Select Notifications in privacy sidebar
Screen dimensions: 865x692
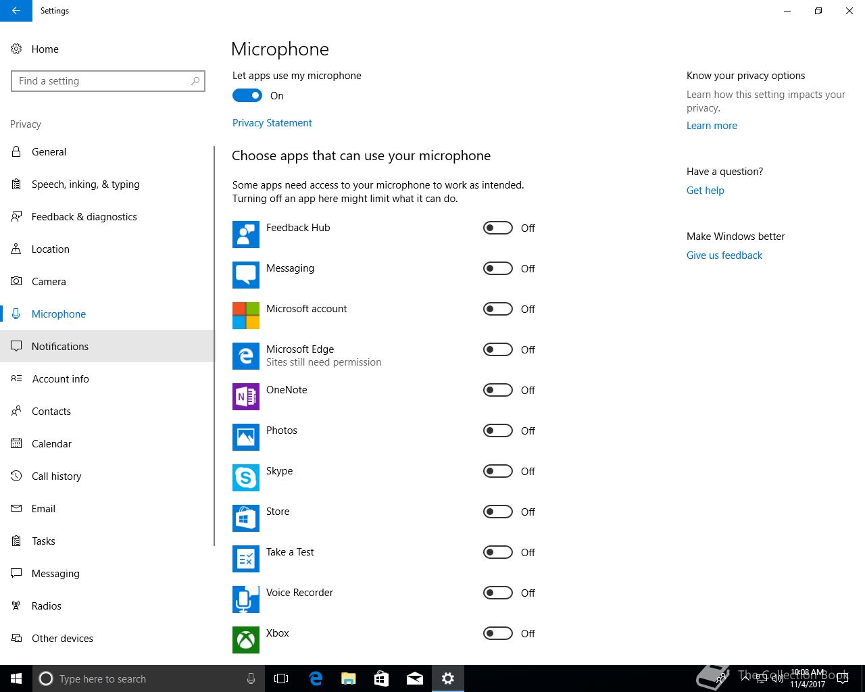tap(107, 347)
